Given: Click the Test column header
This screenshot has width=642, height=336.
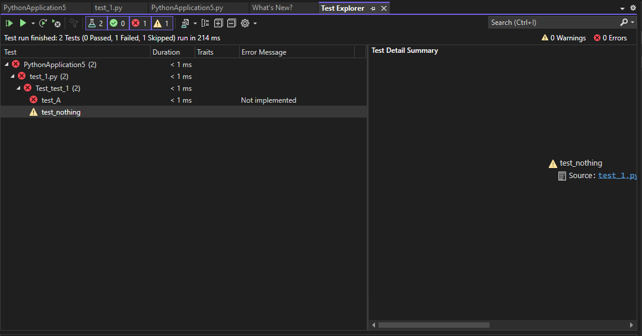Looking at the screenshot, I should coord(75,52).
